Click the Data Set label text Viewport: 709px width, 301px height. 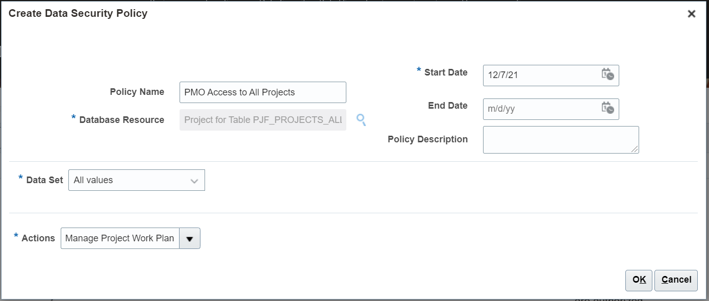pos(45,180)
